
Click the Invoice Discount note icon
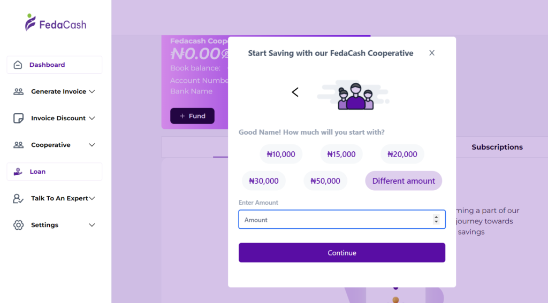point(18,118)
